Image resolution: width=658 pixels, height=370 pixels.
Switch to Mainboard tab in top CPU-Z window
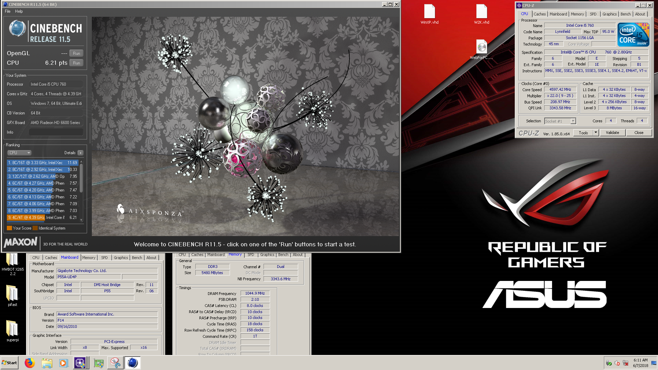558,14
